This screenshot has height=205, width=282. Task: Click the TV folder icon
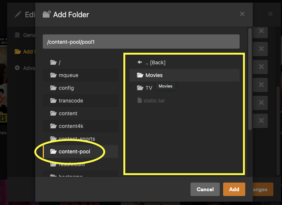click(140, 88)
